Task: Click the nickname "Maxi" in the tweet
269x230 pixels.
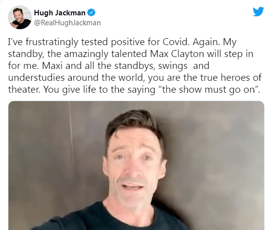Action: [52, 65]
